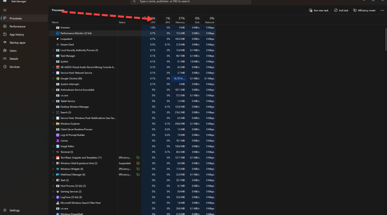Click the Logi AI Prompt Builder icon
This screenshot has width=387, height=215.
57,135
